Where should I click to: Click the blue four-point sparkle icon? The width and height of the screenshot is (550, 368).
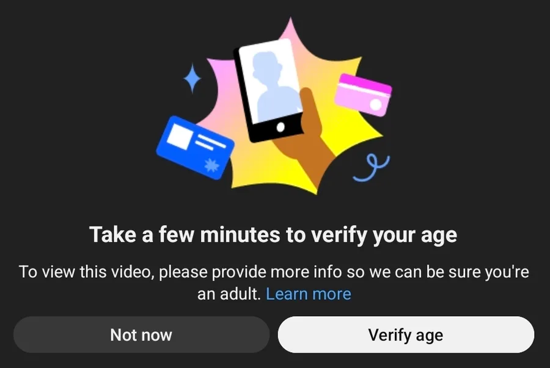193,78
